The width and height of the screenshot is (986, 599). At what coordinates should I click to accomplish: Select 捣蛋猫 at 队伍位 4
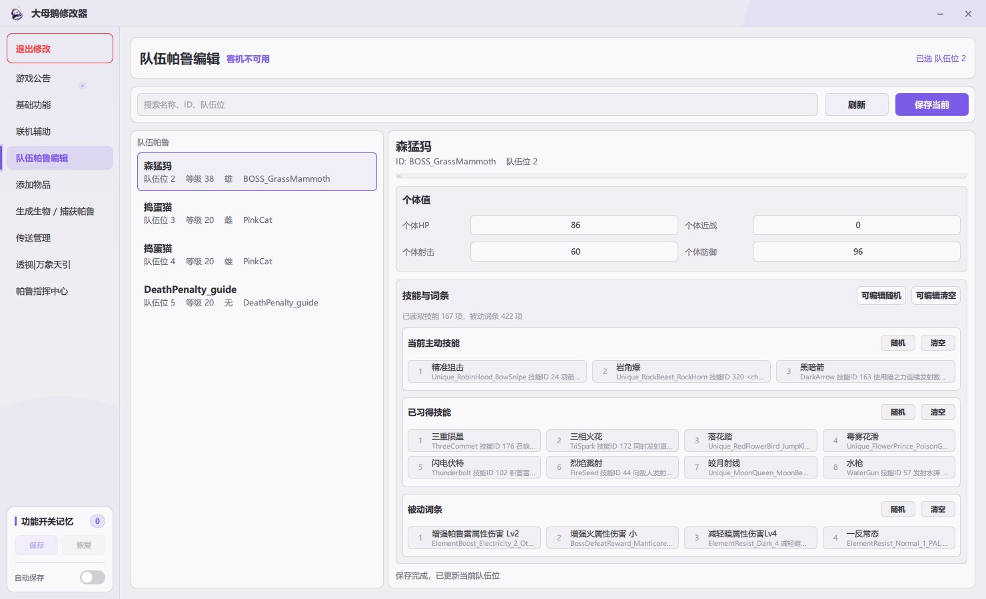(257, 254)
